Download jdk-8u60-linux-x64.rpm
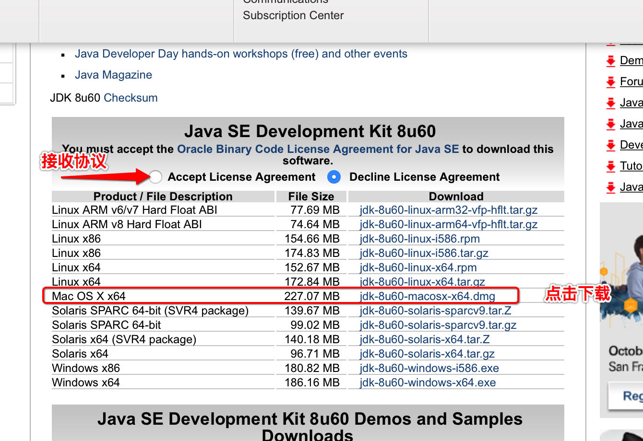 [418, 267]
